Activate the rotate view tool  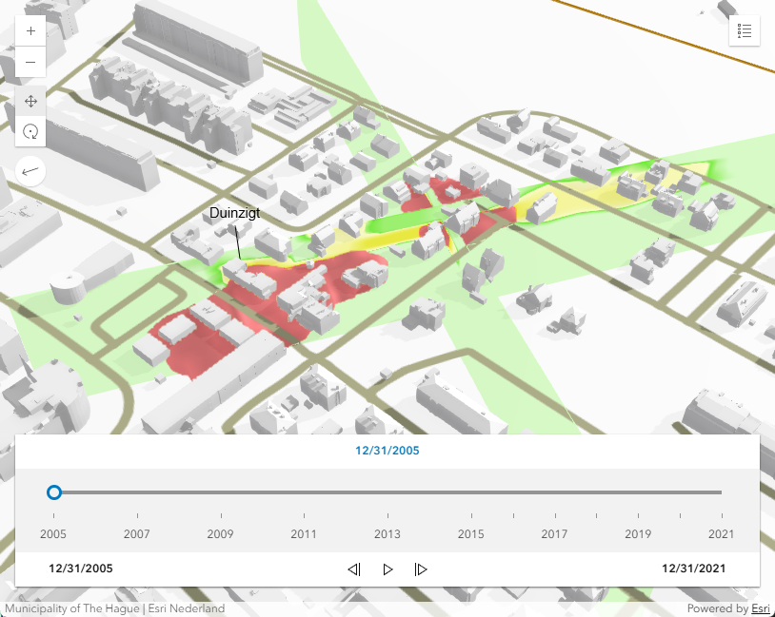[x=30, y=131]
